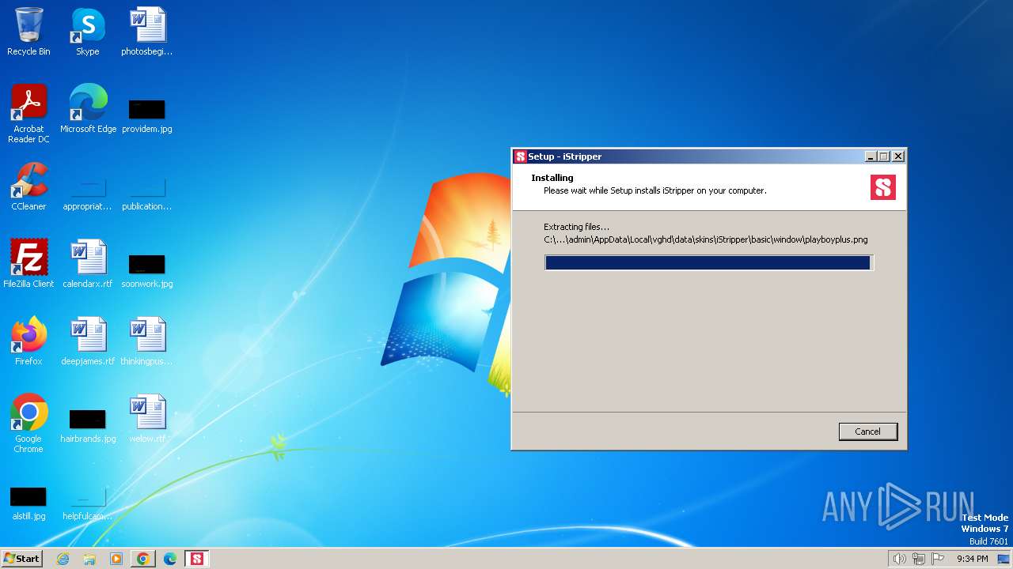Launch Acrobat Reader DC from the desktop
Image resolution: width=1013 pixels, height=569 pixels.
click(x=28, y=114)
